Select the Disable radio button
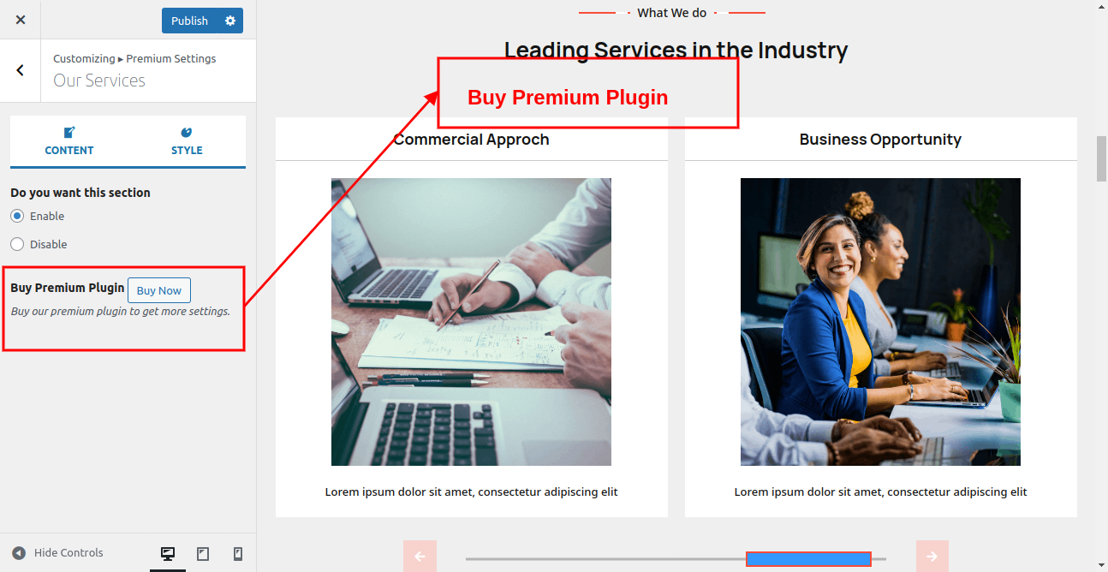Viewport: 1108px width, 572px height. tap(17, 244)
